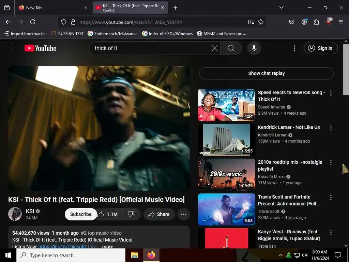Open options for Kanye West Runaway
The image size is (349, 262).
(331, 232)
